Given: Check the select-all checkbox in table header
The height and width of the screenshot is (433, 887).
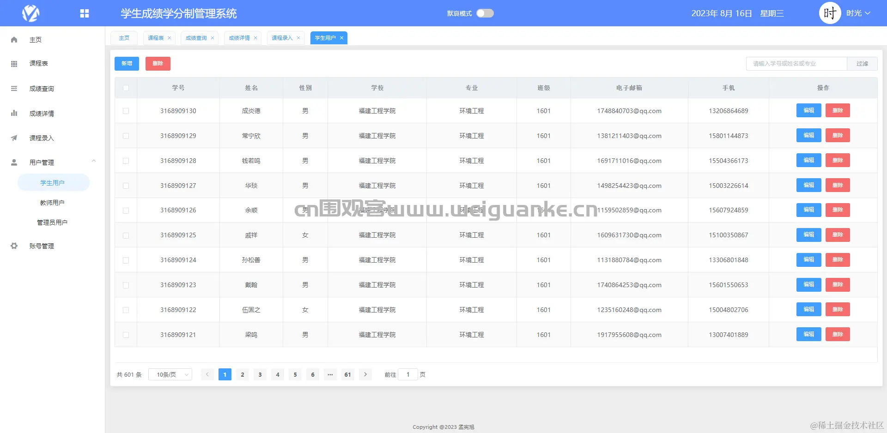Looking at the screenshot, I should [126, 88].
